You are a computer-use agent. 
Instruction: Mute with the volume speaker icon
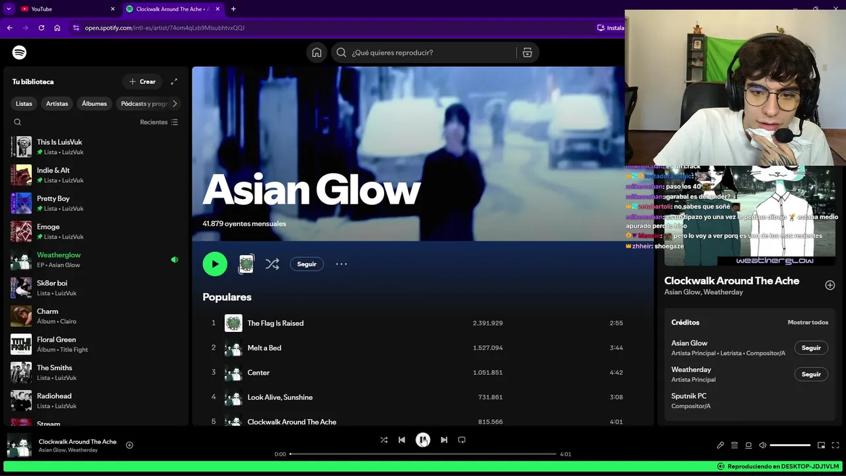762,446
